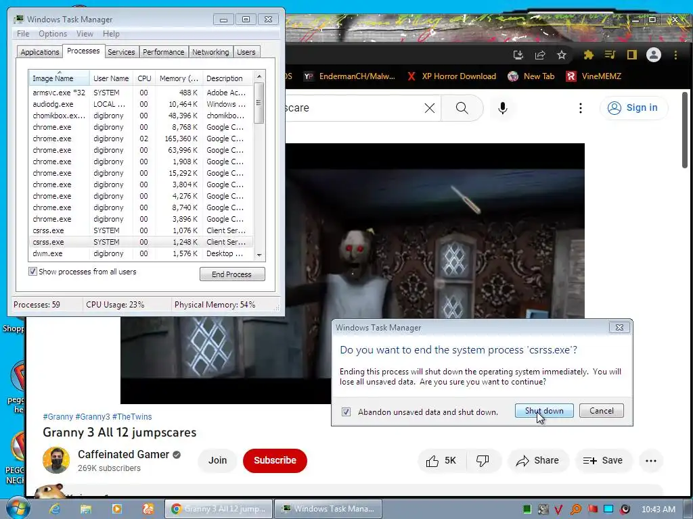Cancel ending csrss.exe

[602, 411]
